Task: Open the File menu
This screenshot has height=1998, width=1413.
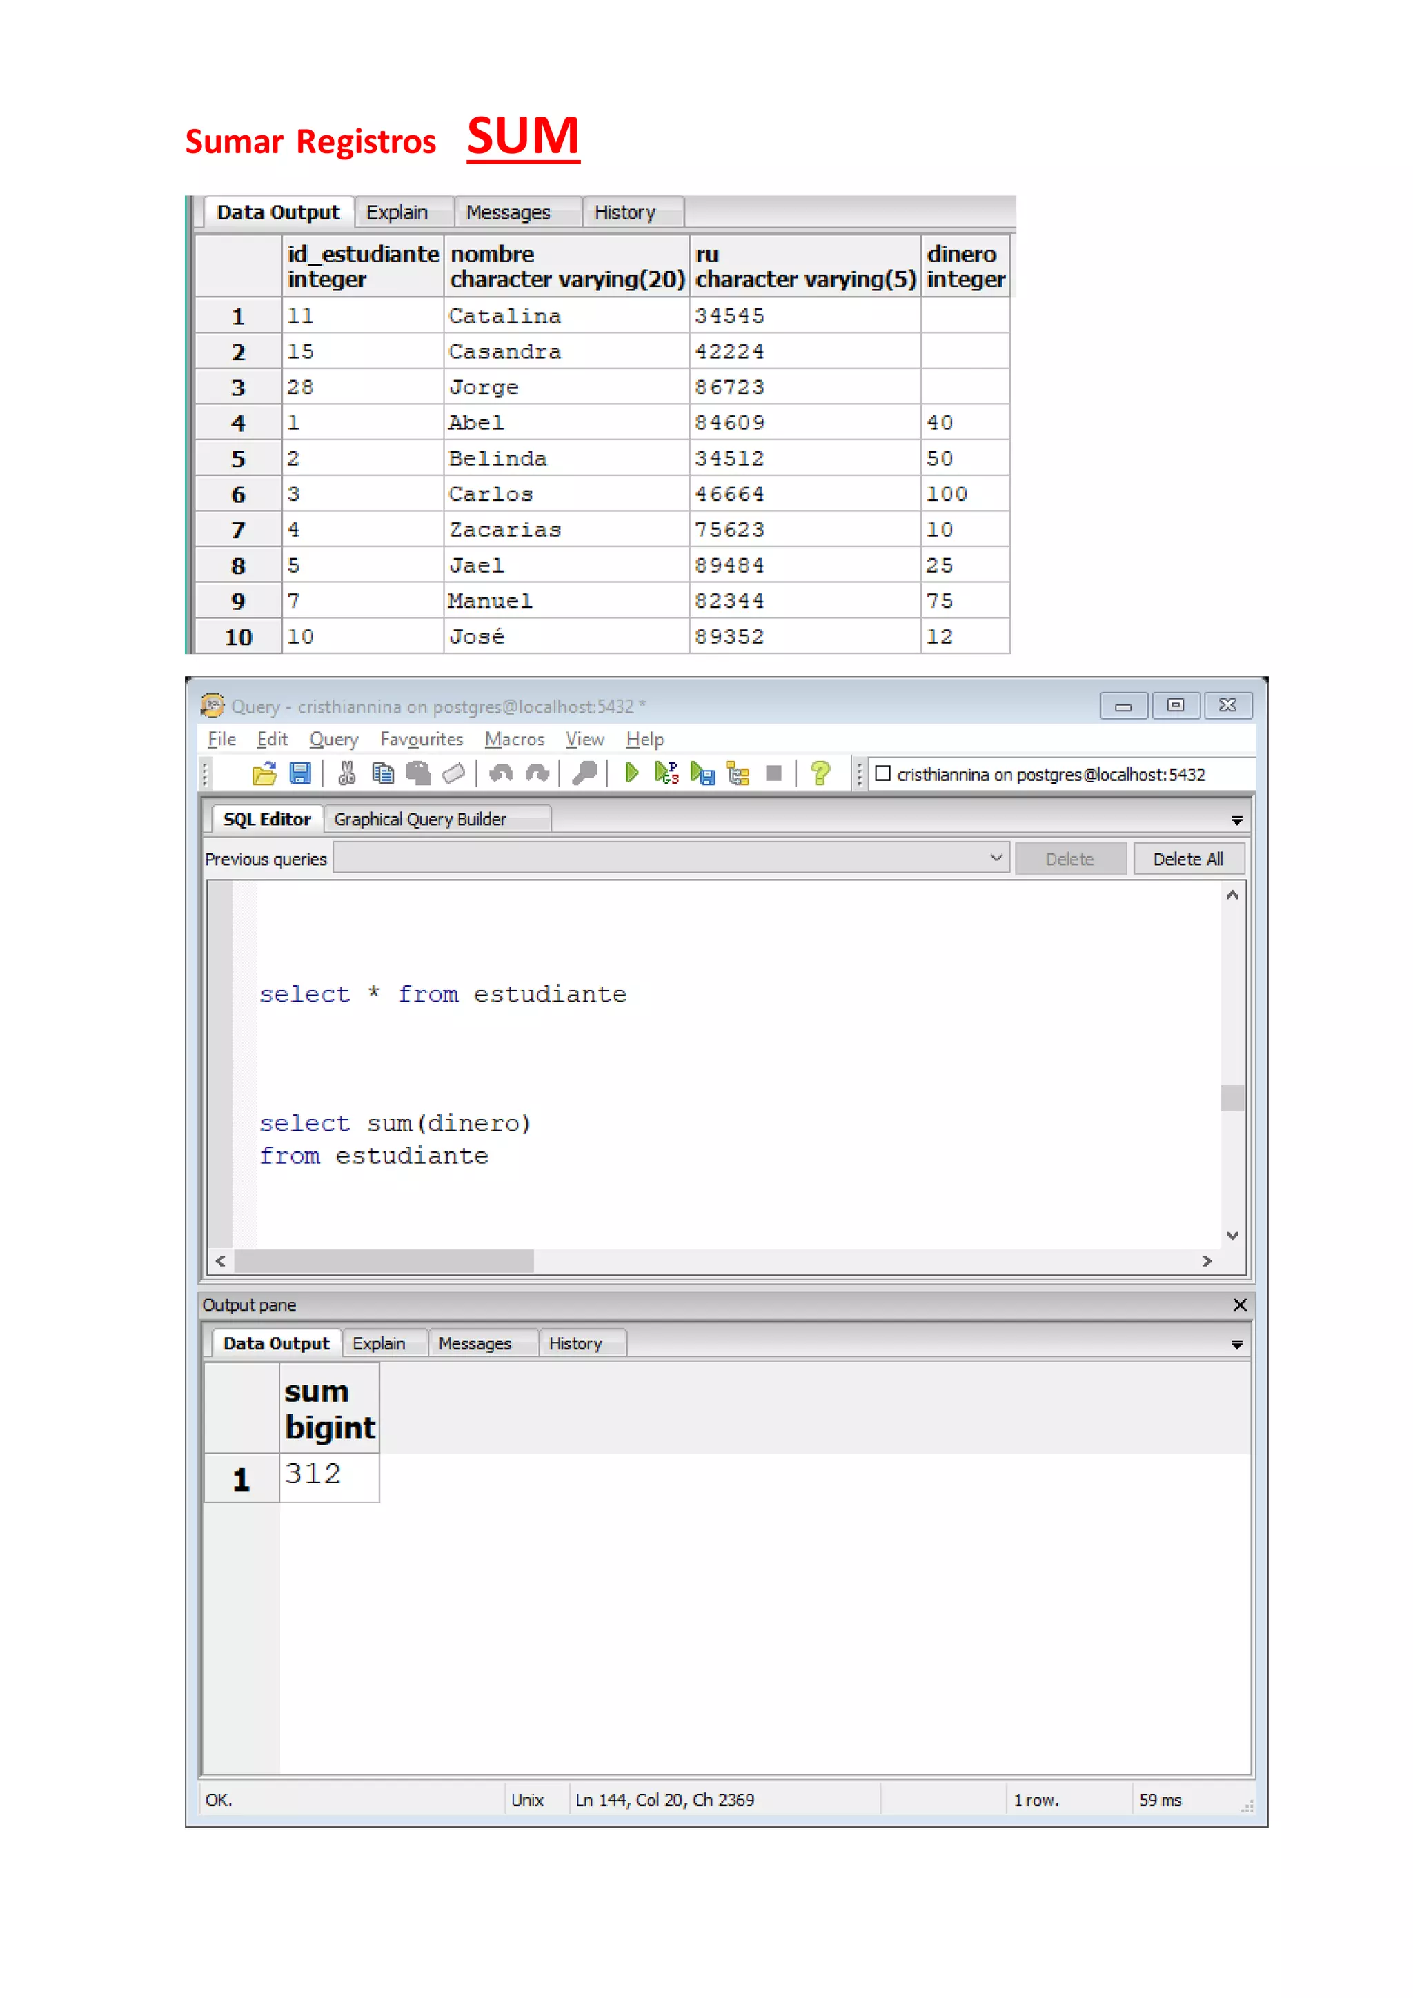Action: coord(222,739)
